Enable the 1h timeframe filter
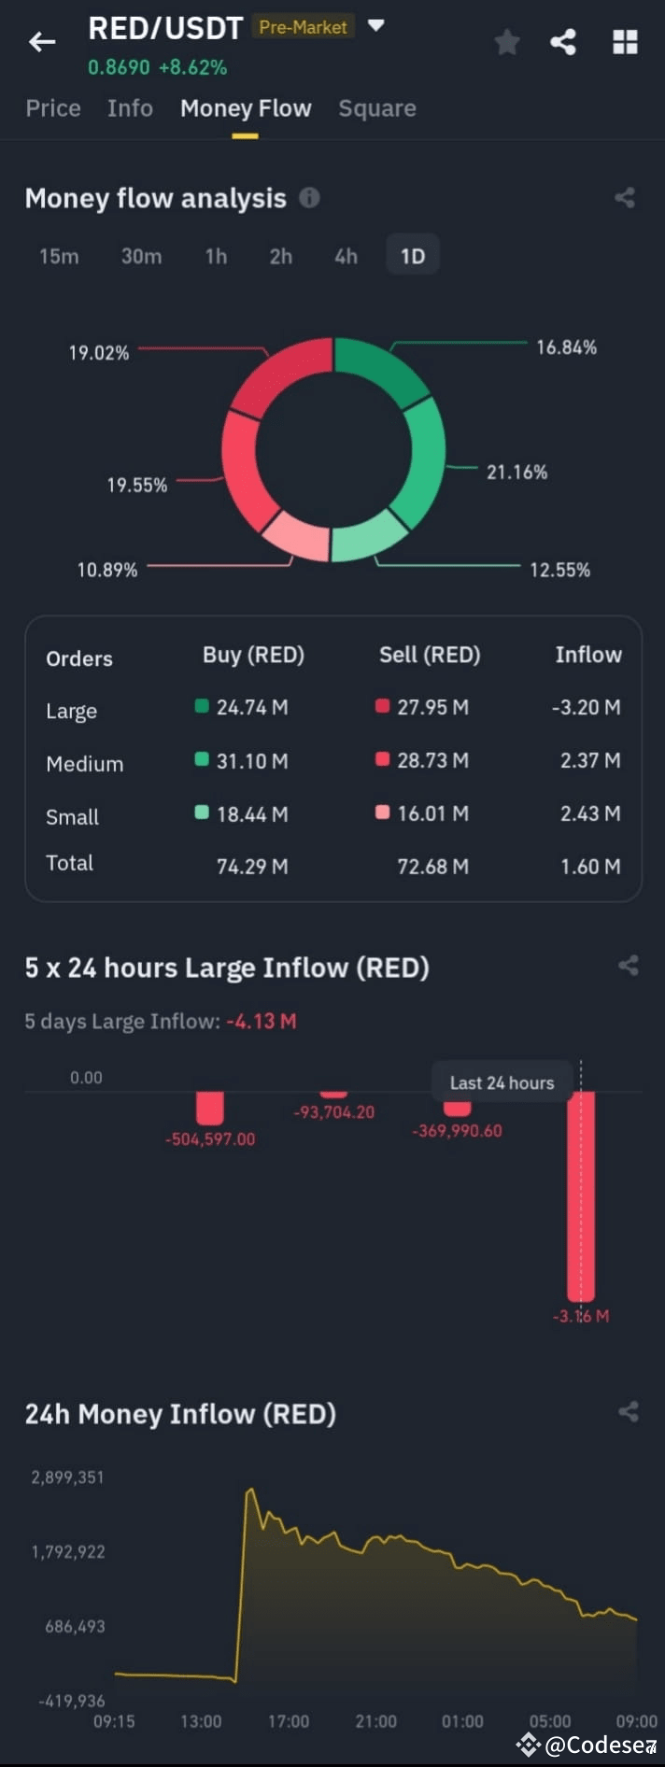The width and height of the screenshot is (665, 1767). [215, 256]
